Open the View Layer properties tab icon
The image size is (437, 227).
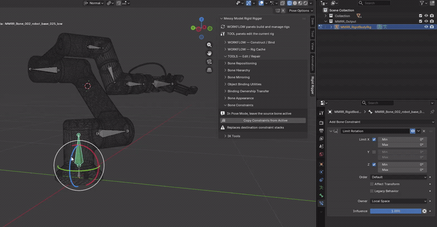coord(321,138)
